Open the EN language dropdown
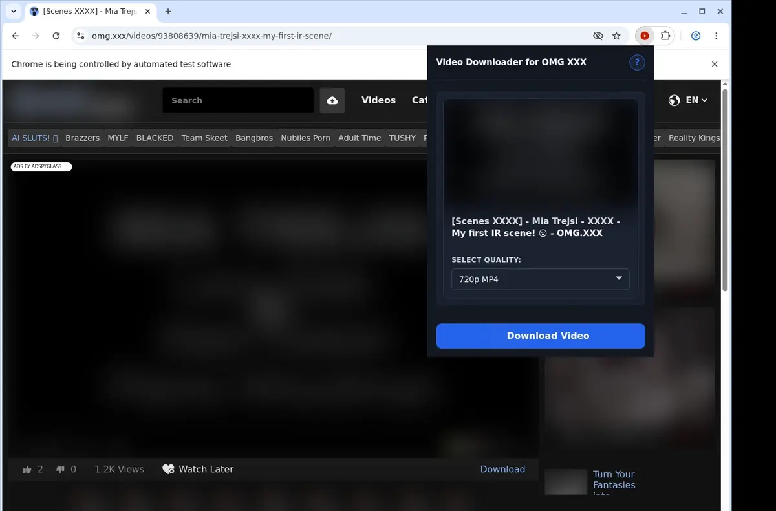This screenshot has width=776, height=511. click(696, 100)
